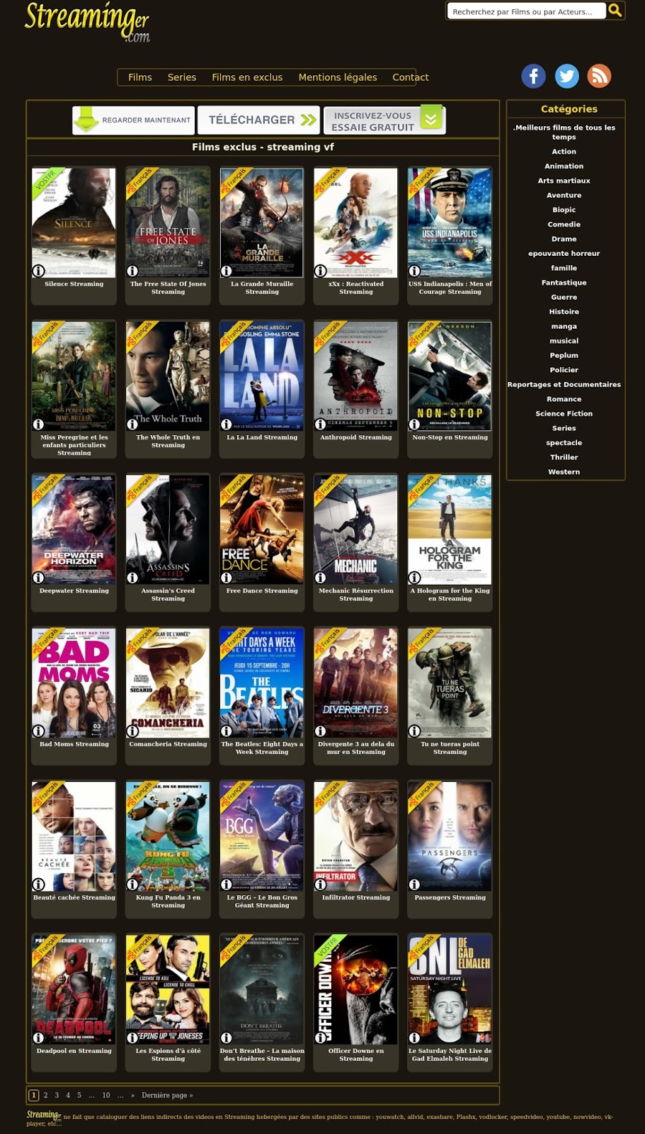The image size is (645, 1134).
Task: Select the Western category
Action: point(564,472)
